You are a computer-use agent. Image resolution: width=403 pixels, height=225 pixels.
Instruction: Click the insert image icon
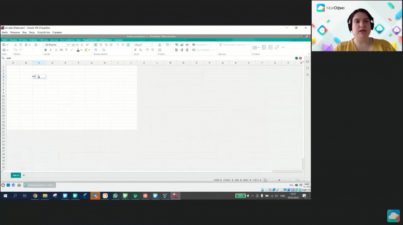270,47
